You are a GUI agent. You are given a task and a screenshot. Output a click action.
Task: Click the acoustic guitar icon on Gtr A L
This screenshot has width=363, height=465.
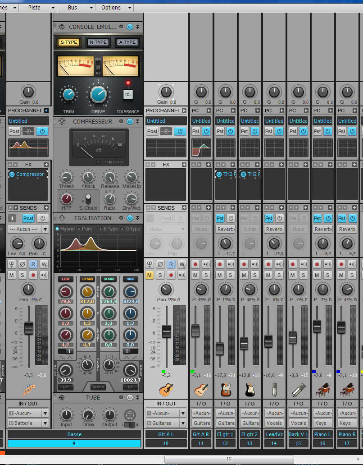coord(166,389)
